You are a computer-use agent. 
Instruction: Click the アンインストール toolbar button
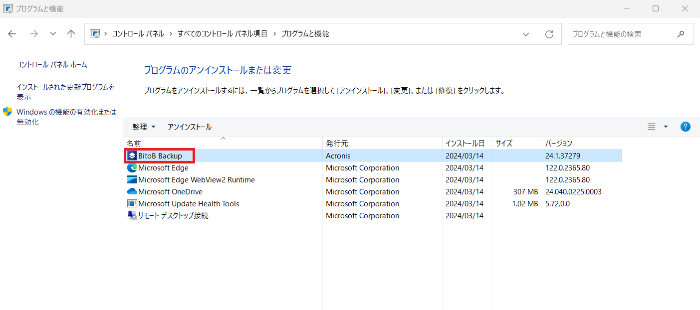[190, 127]
